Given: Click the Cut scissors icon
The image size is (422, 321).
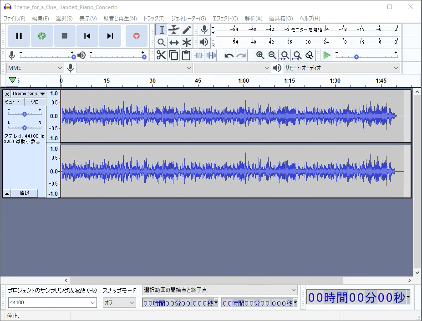Looking at the screenshot, I should coord(161,55).
